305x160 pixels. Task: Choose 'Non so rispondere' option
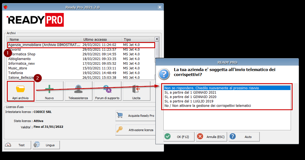[x=227, y=88]
